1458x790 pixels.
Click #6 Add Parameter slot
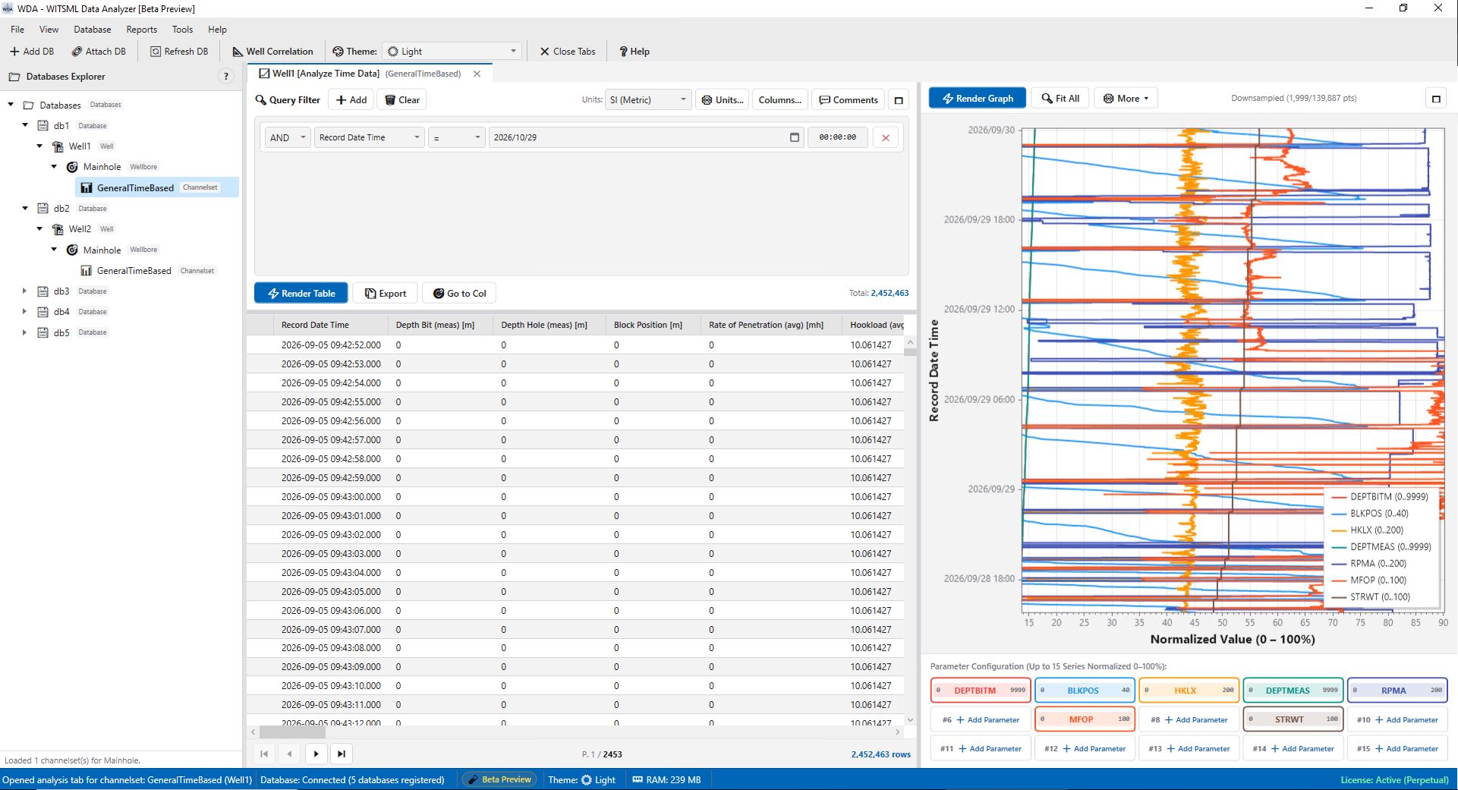tap(981, 719)
